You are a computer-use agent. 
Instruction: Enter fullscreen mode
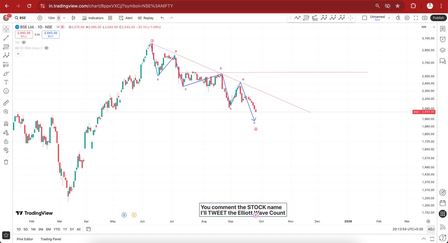tap(416, 18)
